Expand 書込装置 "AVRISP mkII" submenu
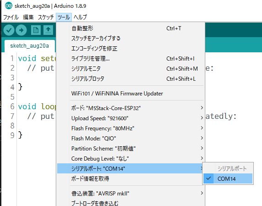Image resolution: width=262 pixels, height=206 pixels. point(130,194)
